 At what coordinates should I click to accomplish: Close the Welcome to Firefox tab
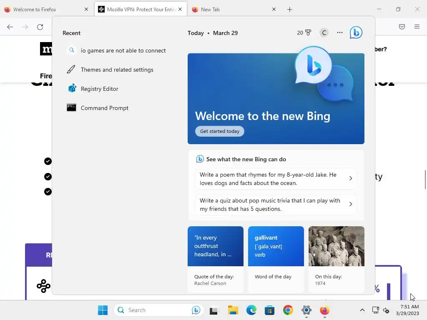(86, 9)
